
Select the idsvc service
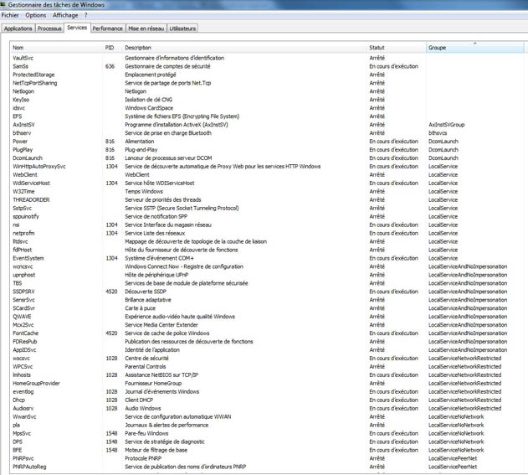(19, 108)
